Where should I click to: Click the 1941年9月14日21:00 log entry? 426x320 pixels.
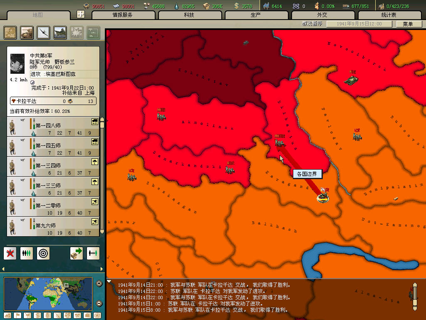(x=204, y=285)
